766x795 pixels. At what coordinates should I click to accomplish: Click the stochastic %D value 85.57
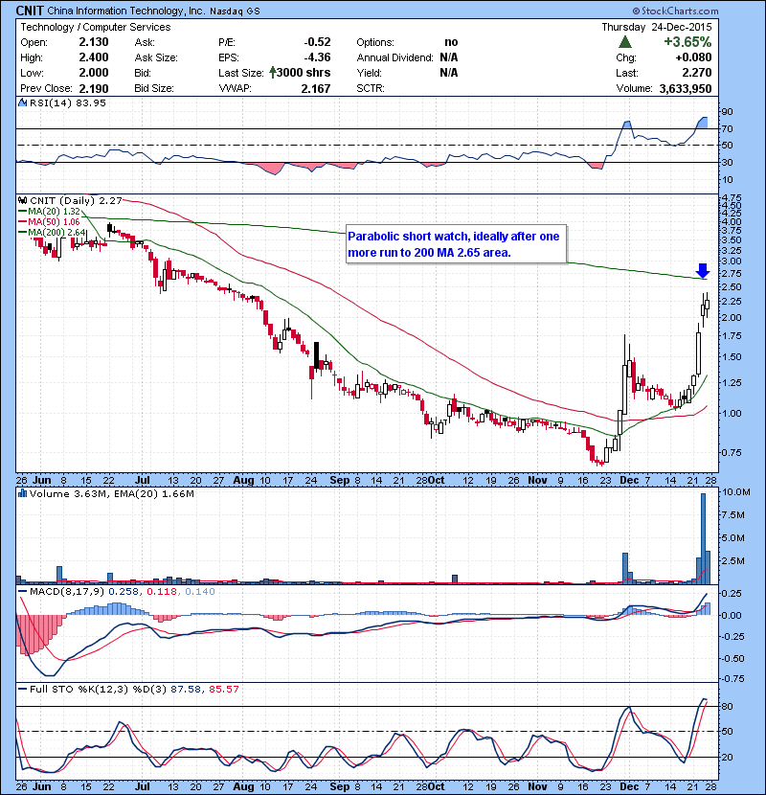click(222, 689)
